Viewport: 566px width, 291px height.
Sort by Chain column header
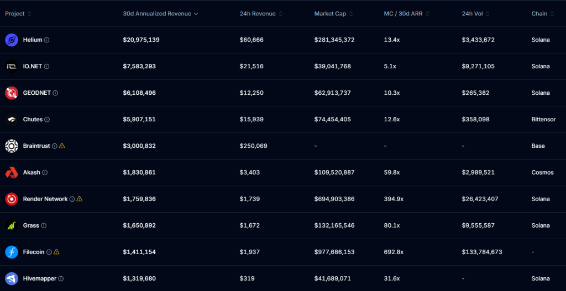[542, 14]
